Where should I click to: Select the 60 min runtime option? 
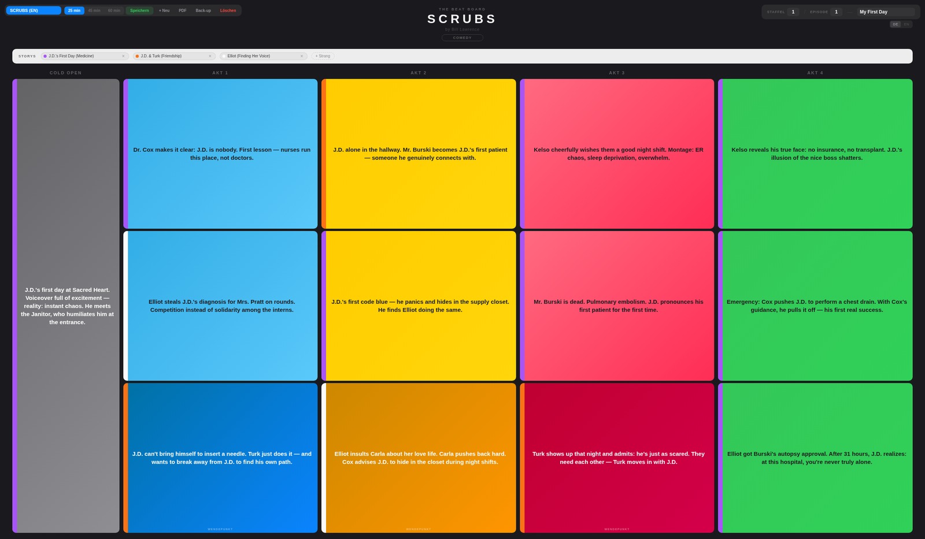click(x=114, y=10)
